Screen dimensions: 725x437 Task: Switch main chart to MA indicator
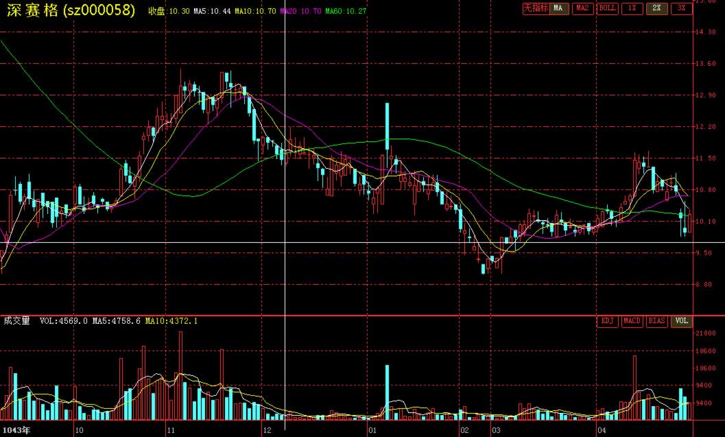coord(558,8)
